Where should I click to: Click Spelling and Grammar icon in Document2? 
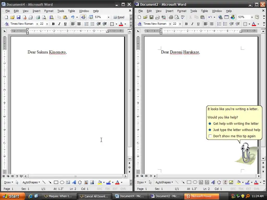183,17
